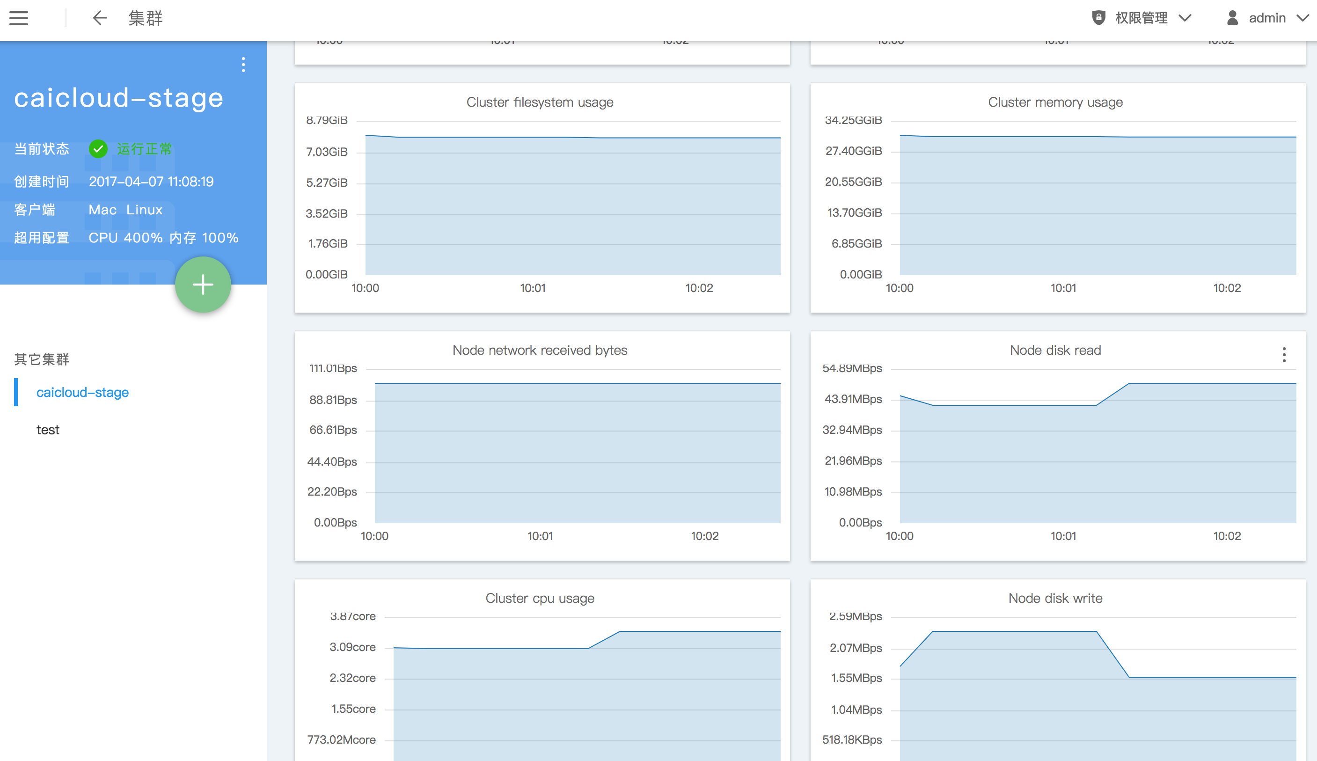Click the admin user avatar icon
Viewport: 1317px width, 761px height.
(x=1232, y=18)
